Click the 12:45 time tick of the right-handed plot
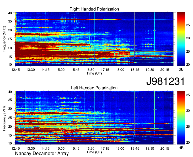The image size is (193, 157). coord(16,70)
